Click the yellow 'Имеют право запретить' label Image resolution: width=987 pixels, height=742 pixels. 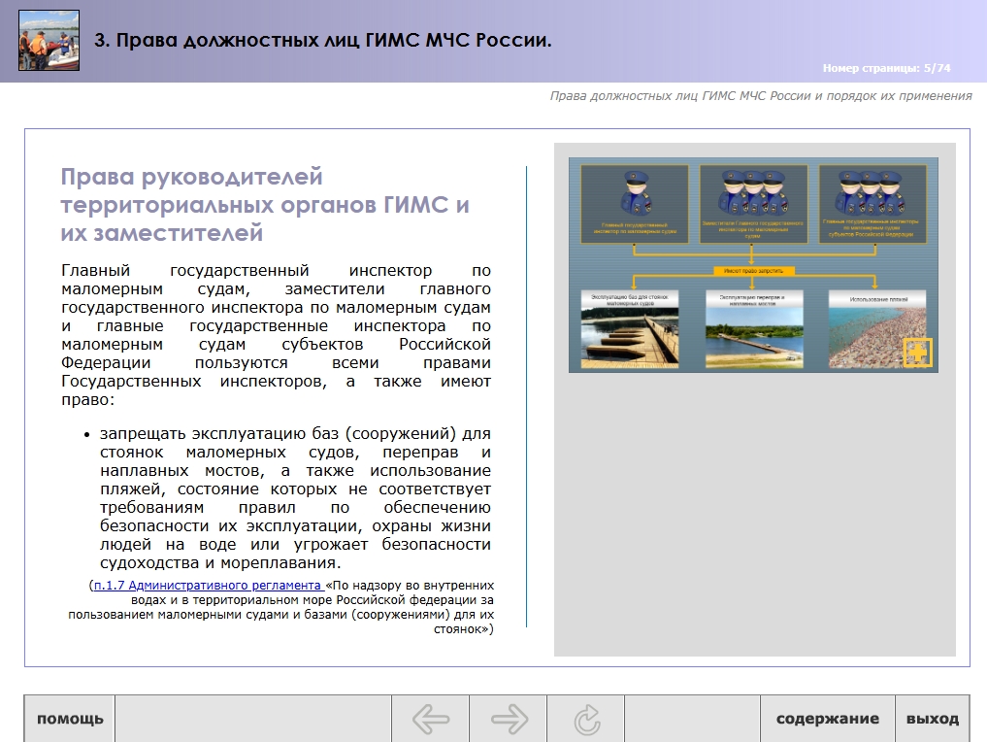point(753,270)
